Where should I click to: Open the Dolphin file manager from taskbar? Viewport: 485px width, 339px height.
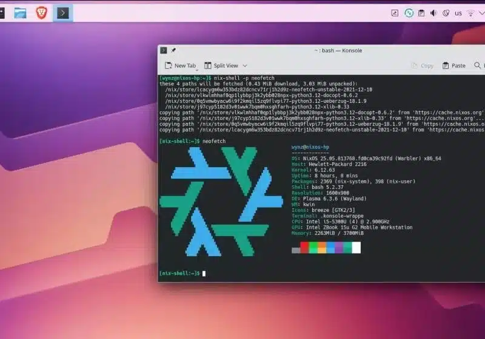point(20,13)
